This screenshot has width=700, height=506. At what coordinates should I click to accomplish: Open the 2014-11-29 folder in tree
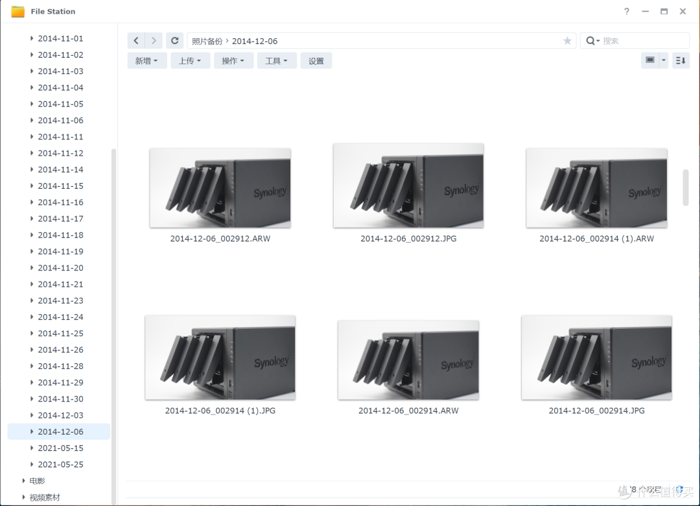click(x=60, y=383)
